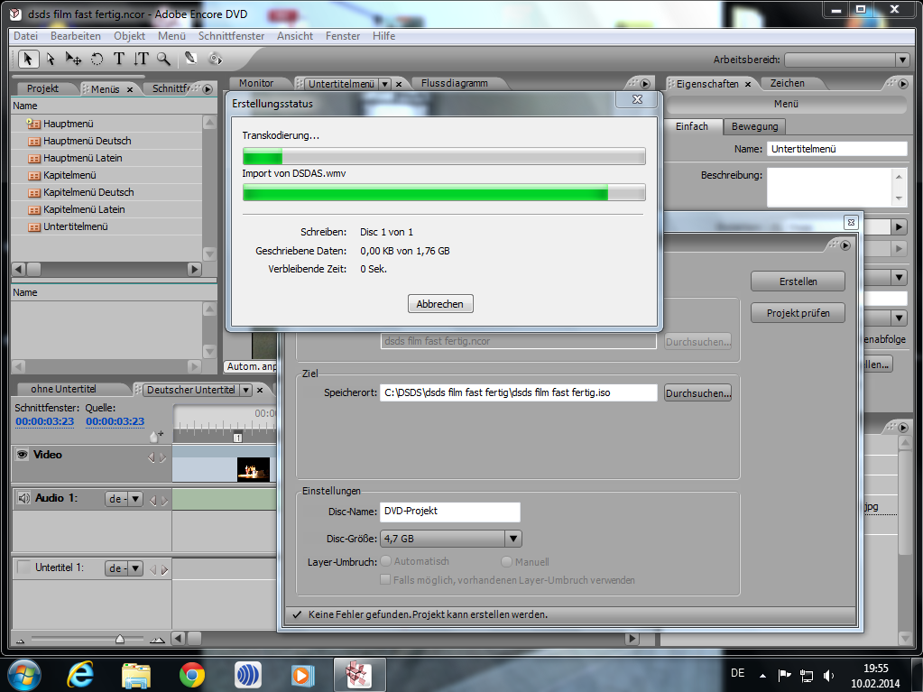This screenshot has height=692, width=923.
Task: Open the Schnittfenster menu
Action: pos(231,36)
